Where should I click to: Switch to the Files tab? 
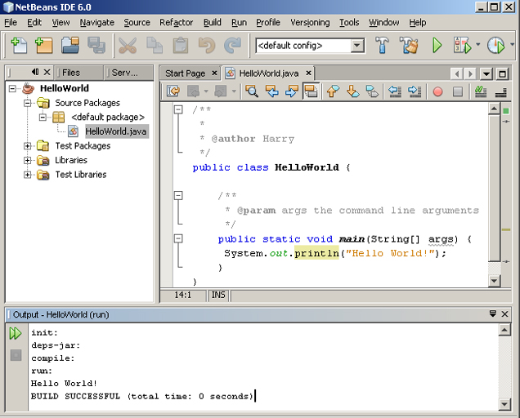coord(78,73)
